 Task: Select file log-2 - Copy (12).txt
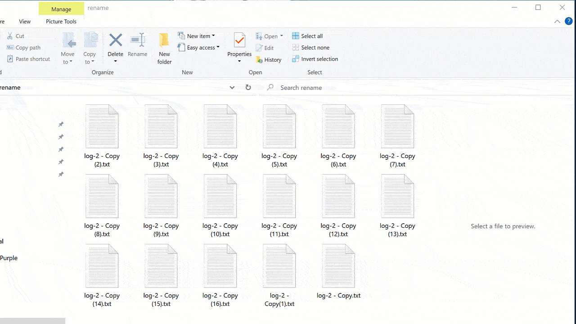tap(338, 206)
